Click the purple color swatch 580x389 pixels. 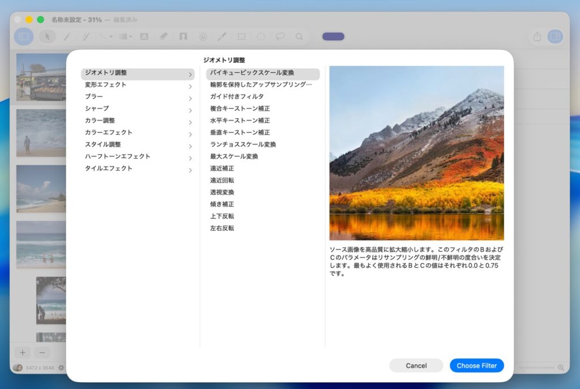(333, 36)
